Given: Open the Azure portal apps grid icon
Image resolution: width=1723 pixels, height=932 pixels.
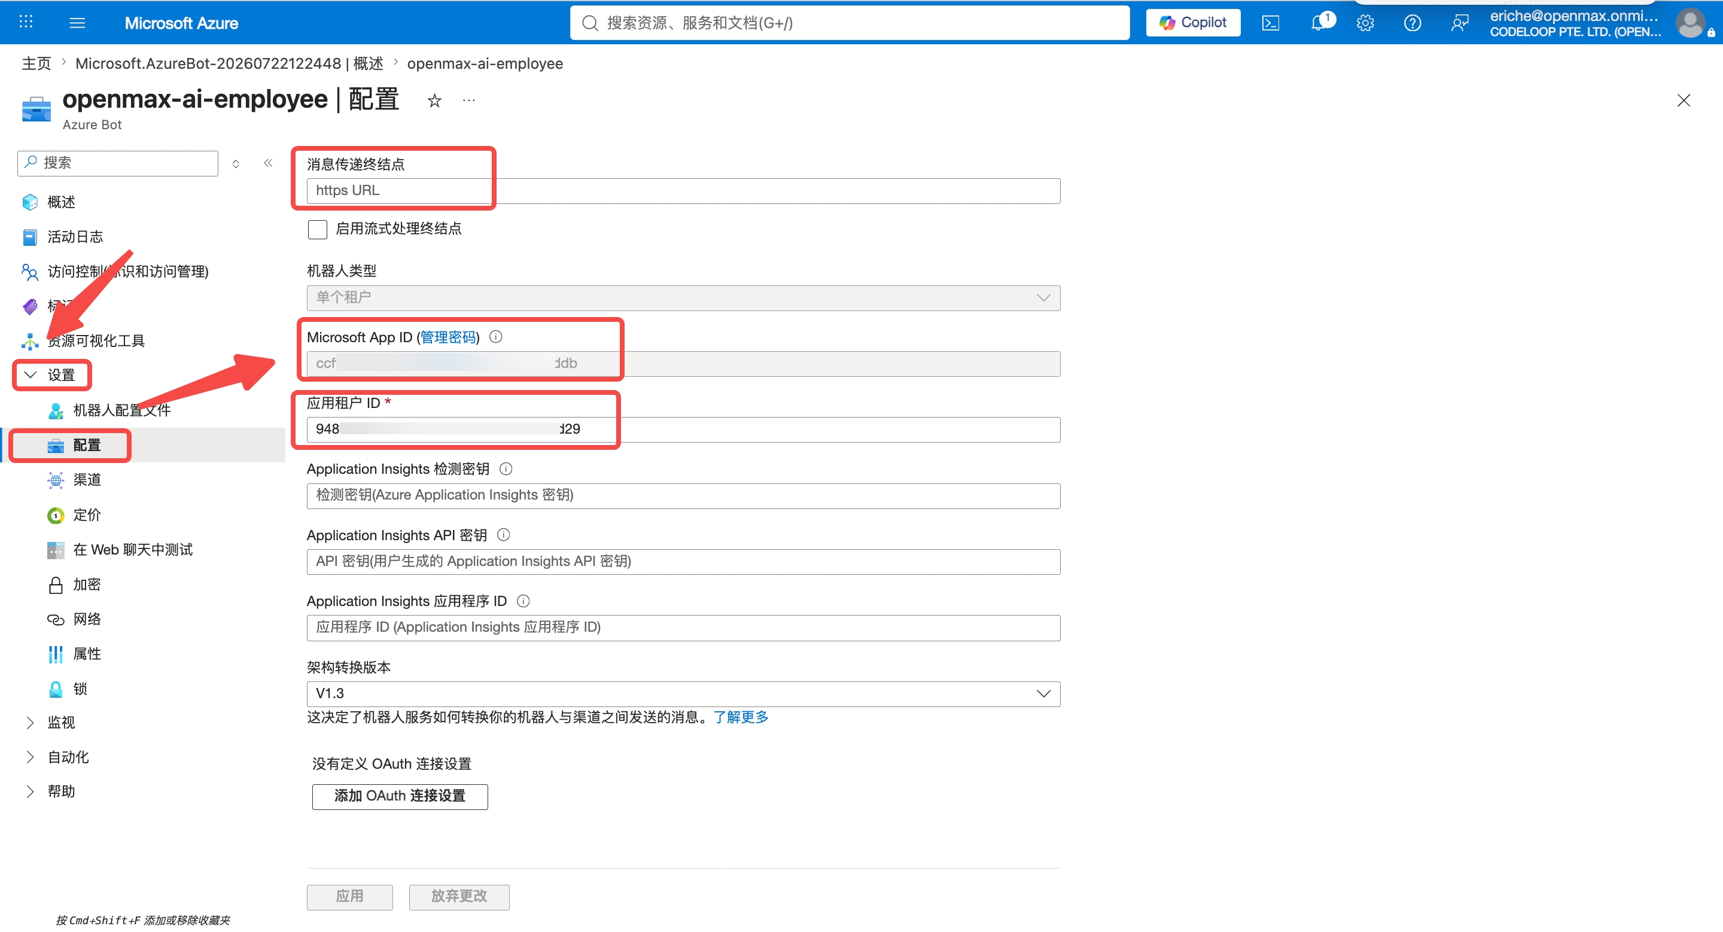Looking at the screenshot, I should [26, 22].
